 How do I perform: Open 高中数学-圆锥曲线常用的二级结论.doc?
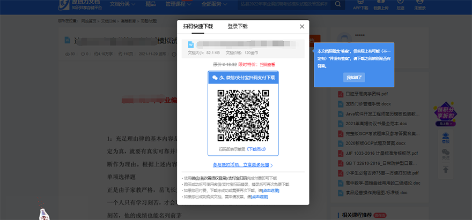pyautogui.click(x=383, y=183)
